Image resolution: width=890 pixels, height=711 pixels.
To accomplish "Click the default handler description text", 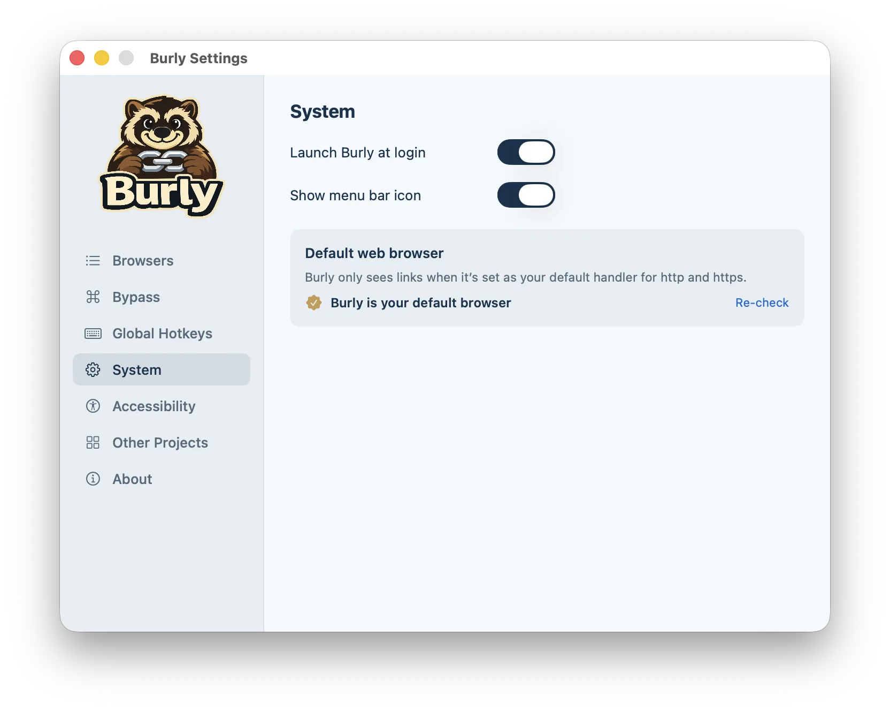I will click(x=526, y=277).
